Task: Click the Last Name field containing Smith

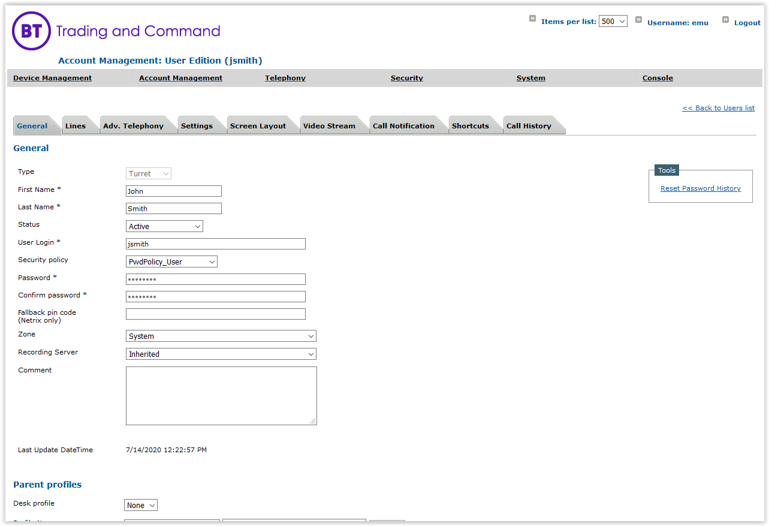Action: [174, 209]
